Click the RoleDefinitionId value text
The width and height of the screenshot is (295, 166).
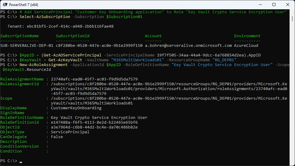(94, 122)
